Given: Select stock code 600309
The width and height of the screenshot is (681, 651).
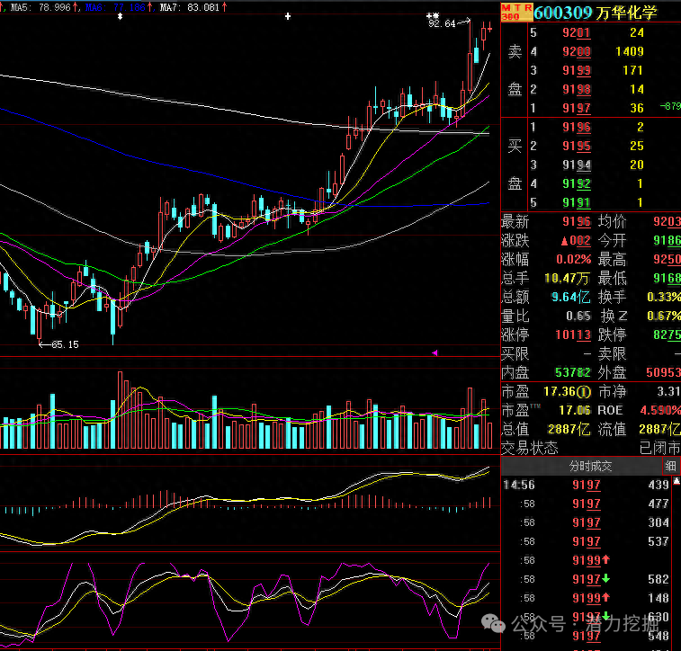Looking at the screenshot, I should 561,13.
